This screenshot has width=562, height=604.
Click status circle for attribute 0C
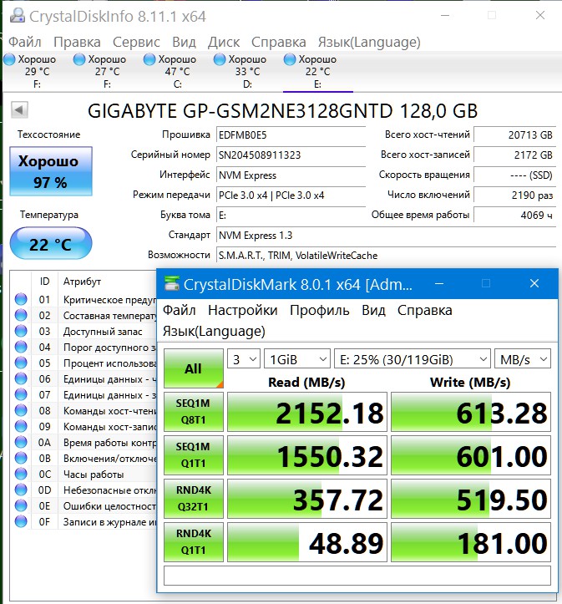pos(21,474)
